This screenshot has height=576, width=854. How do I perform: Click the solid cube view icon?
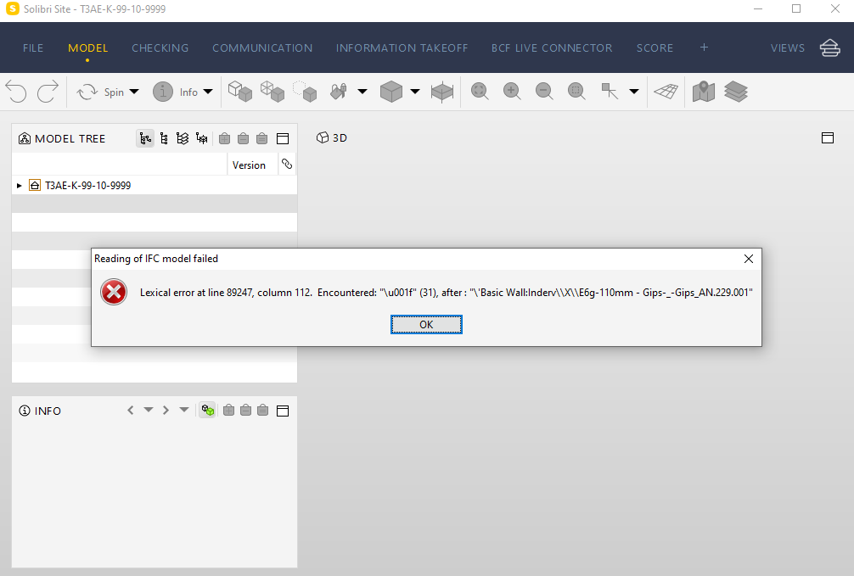pyautogui.click(x=391, y=92)
